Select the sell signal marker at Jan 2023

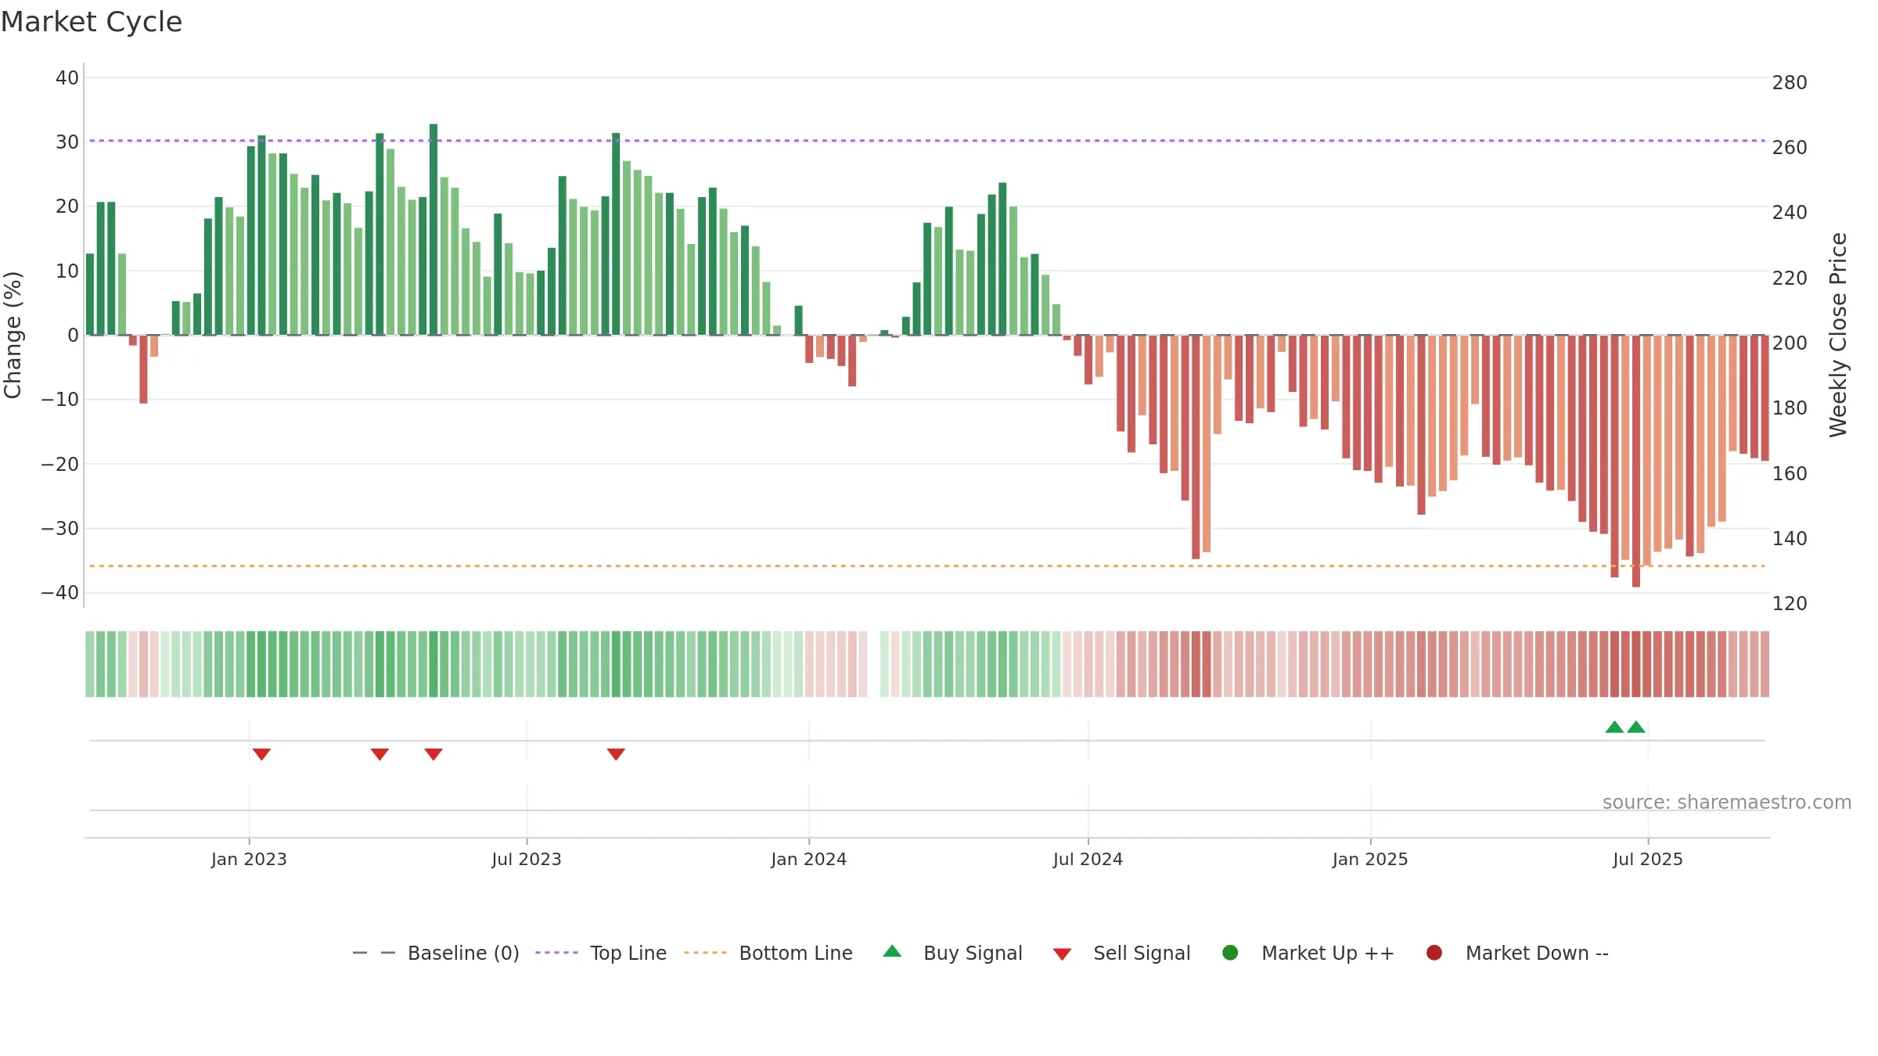[261, 754]
